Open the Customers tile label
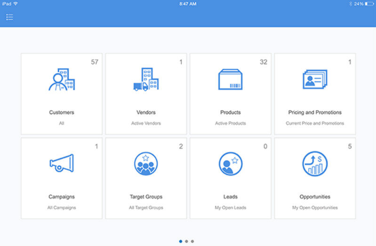 click(62, 112)
